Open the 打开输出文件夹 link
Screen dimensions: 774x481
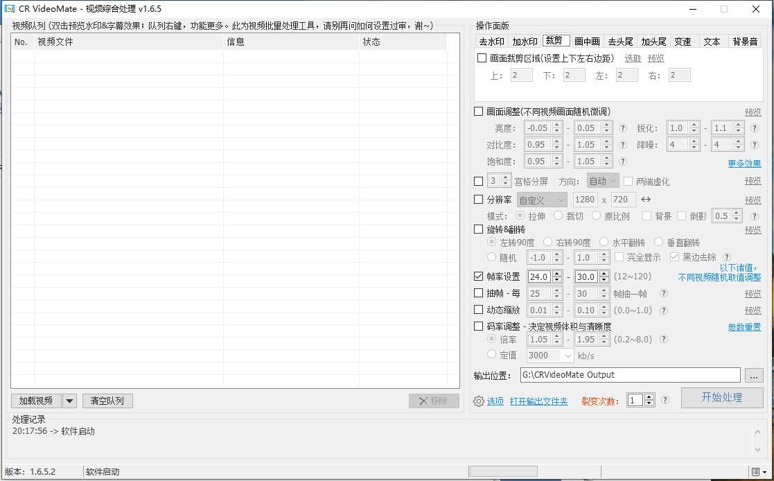538,401
